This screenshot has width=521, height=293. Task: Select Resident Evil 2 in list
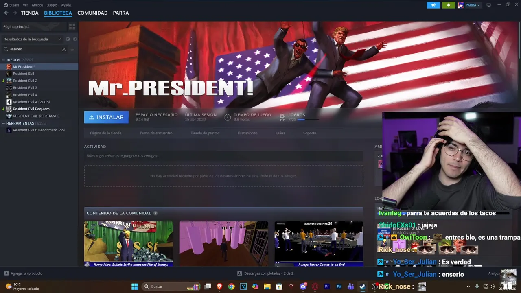pyautogui.click(x=25, y=81)
